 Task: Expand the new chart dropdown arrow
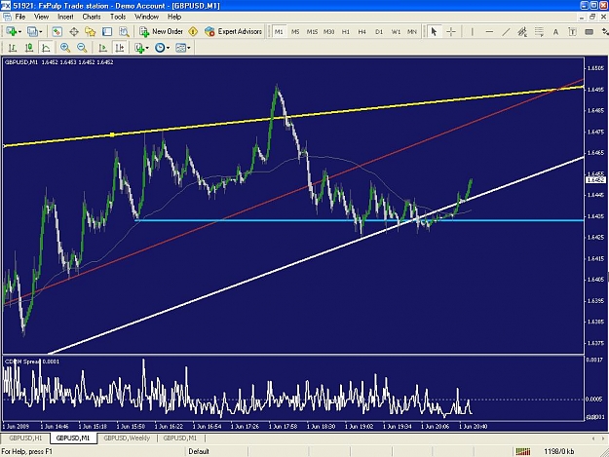click(19, 32)
